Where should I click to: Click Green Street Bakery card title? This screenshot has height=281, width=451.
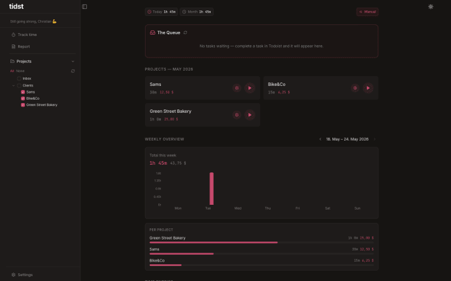point(170,111)
